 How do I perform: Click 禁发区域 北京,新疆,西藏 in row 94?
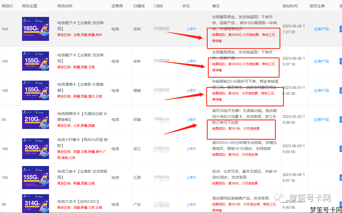point(76,126)
